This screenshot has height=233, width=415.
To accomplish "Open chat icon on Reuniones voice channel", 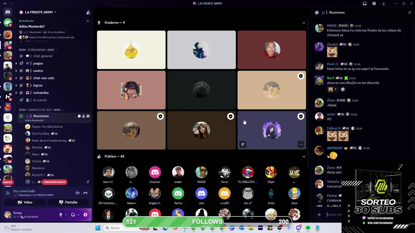I will pyautogui.click(x=79, y=116).
